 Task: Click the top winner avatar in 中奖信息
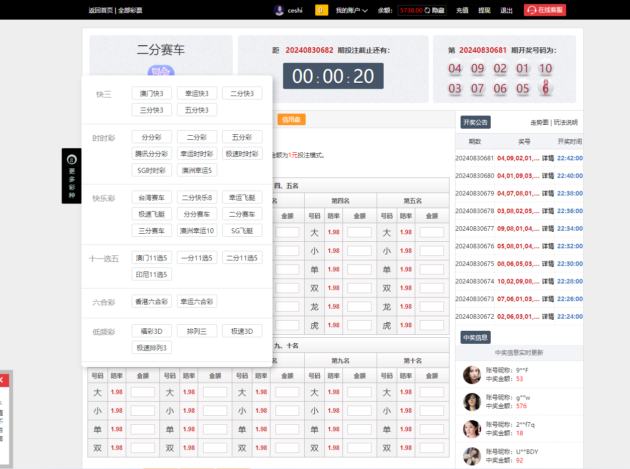coord(472,374)
